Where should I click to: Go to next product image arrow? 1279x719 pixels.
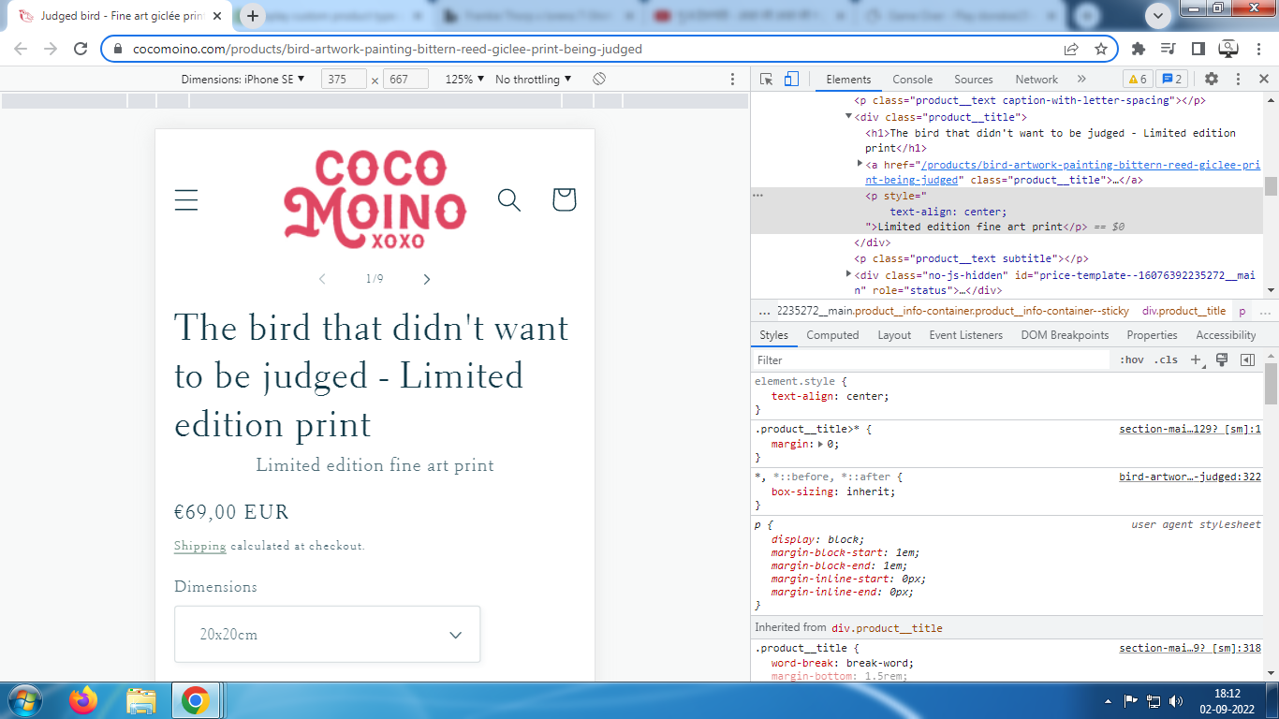[x=427, y=279]
